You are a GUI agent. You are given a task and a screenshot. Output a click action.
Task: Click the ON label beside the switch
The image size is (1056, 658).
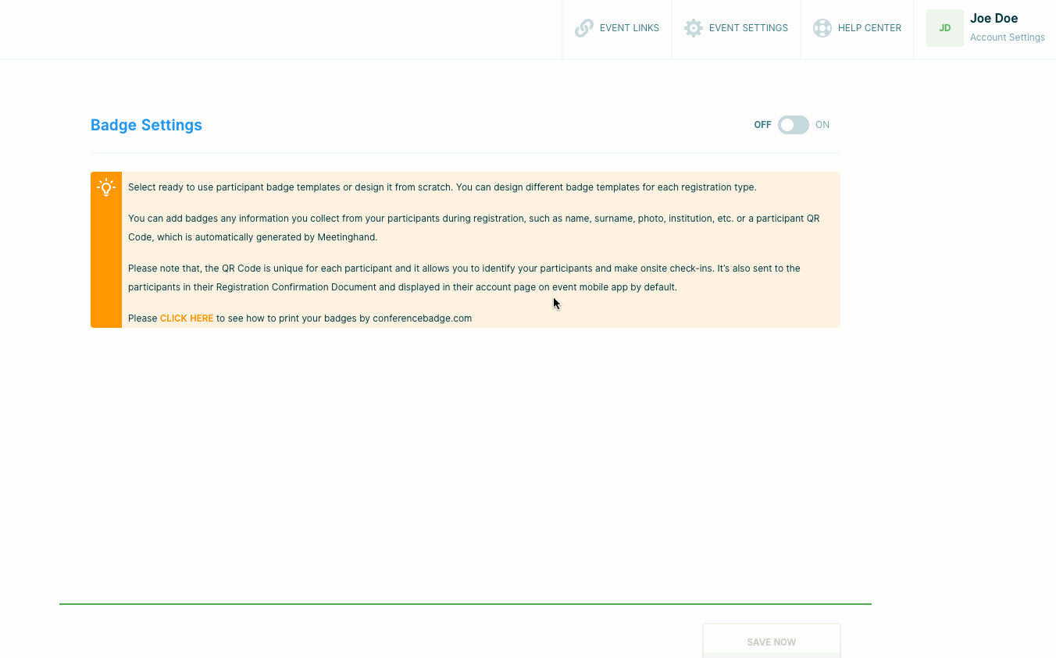coord(822,125)
